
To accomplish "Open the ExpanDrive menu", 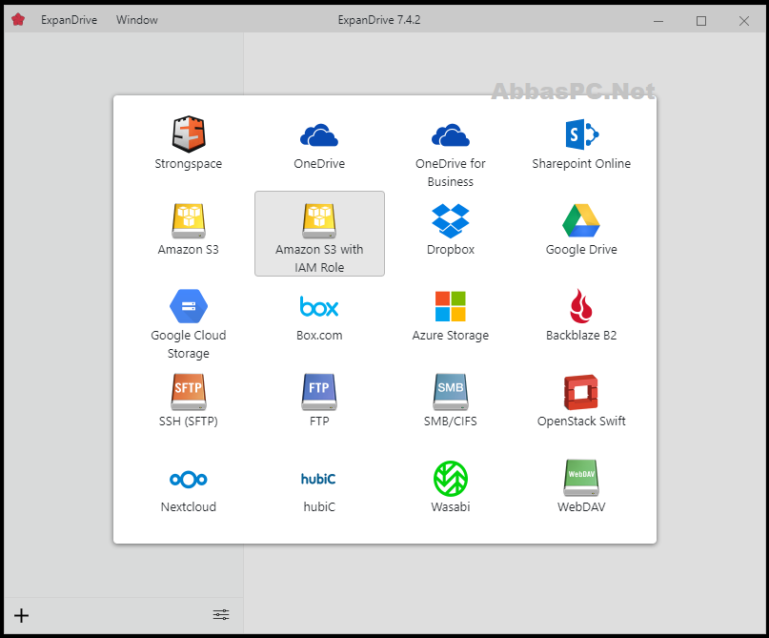I will 70,20.
